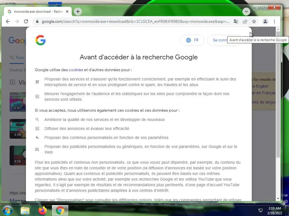Open the video thumbnail with 4:58 duration
This screenshot has width=289, height=216.
coord(18,155)
